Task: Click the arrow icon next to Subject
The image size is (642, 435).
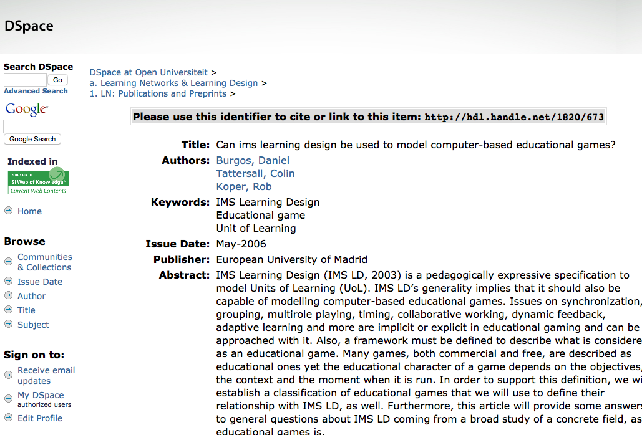Action: coord(8,324)
